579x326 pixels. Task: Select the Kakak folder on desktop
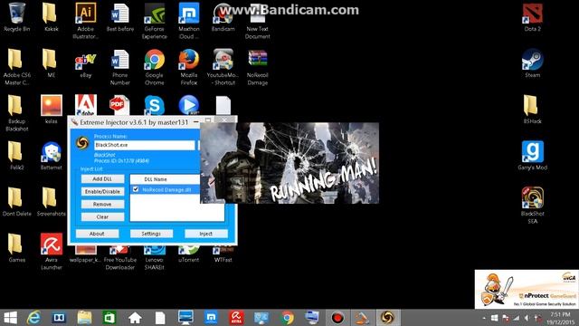[x=52, y=17]
